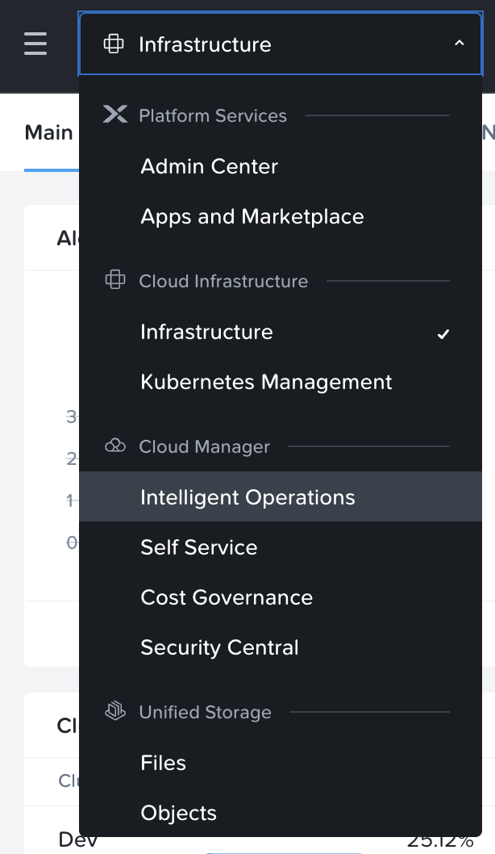Open Kubernetes Management
This screenshot has width=495, height=854.
pyautogui.click(x=266, y=382)
